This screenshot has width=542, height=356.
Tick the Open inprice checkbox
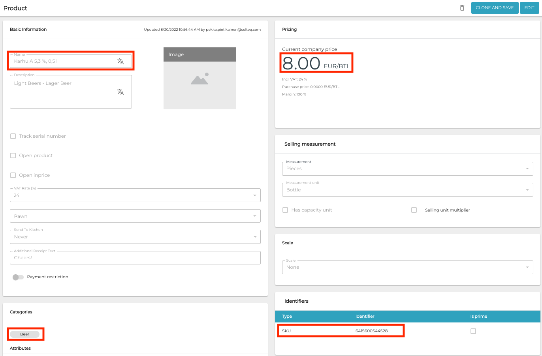tap(13, 175)
